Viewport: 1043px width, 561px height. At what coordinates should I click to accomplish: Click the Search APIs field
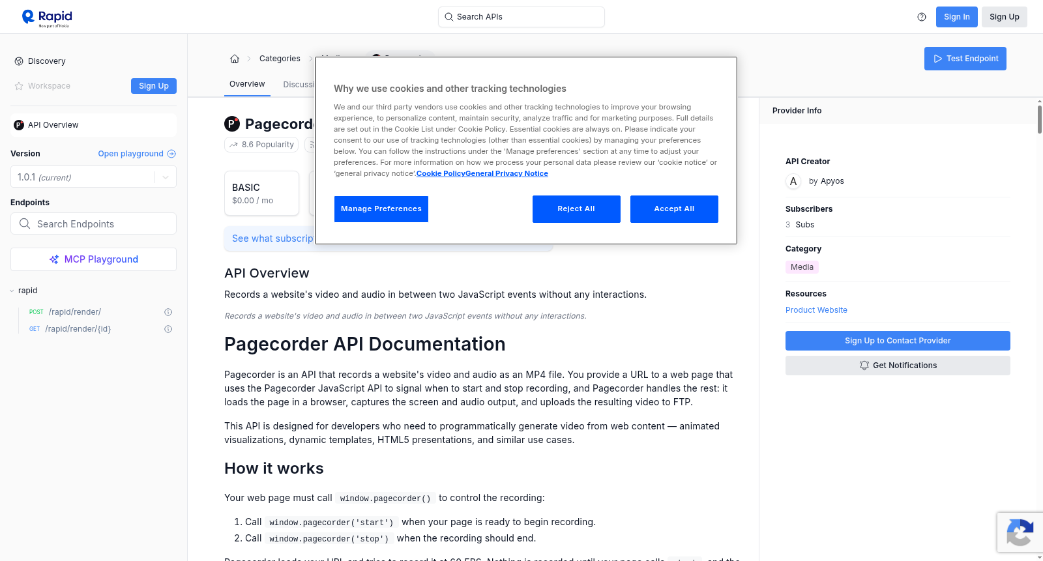coord(521,17)
